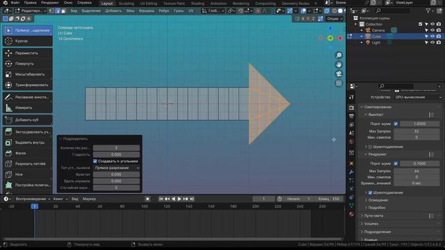Select the Scale (Масштабировать) tool
This screenshot has height=250, width=445.
[28, 74]
